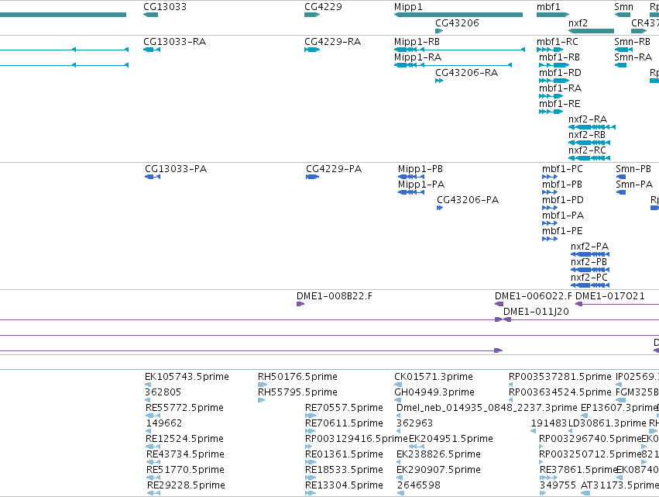Click the RH50176.5prime EST glyph

(x=263, y=385)
